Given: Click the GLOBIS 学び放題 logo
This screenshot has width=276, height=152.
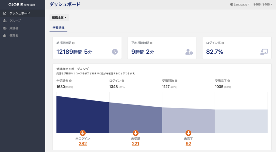Looking at the screenshot, I should (22, 5).
